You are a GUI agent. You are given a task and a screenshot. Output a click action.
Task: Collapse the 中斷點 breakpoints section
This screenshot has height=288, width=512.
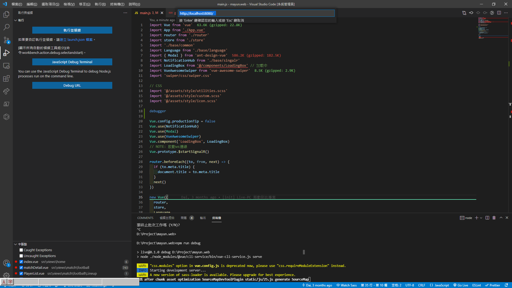coord(15,244)
